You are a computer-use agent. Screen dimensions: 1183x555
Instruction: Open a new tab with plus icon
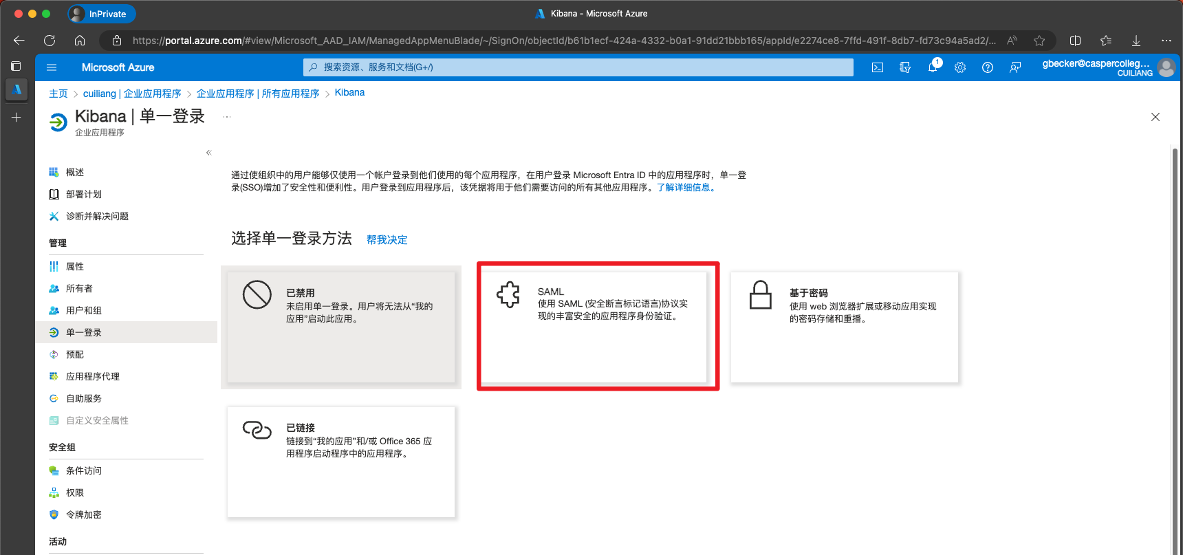tap(16, 118)
